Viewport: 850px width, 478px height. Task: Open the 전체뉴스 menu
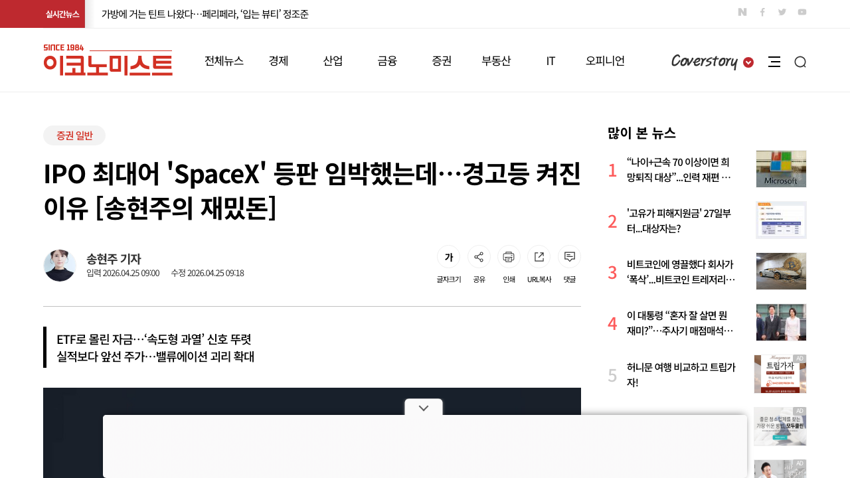[x=224, y=61]
